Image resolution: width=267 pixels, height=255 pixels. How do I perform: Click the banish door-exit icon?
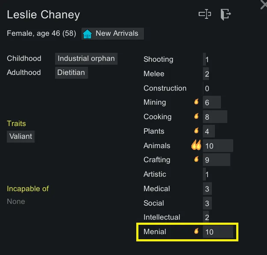point(226,14)
